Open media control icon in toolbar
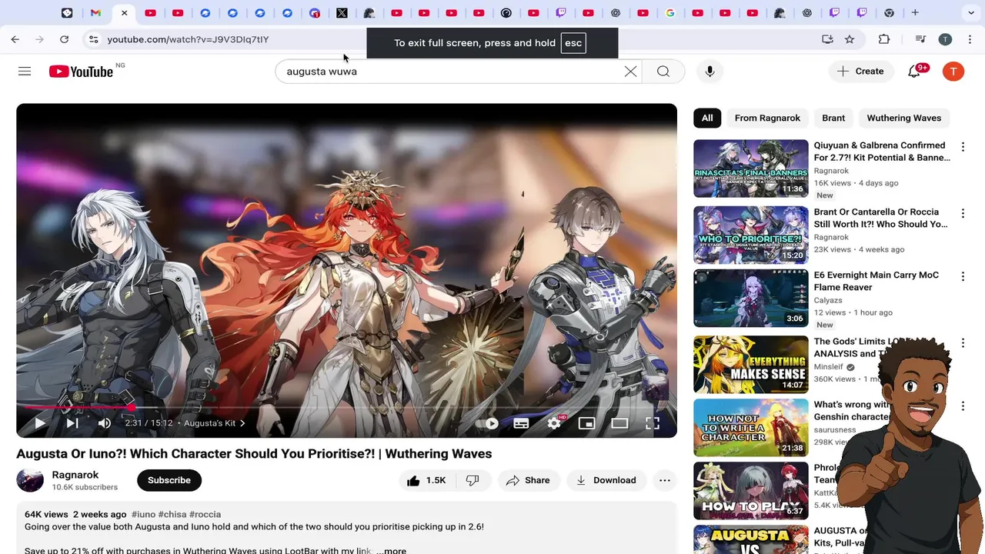985x554 pixels. tap(920, 39)
